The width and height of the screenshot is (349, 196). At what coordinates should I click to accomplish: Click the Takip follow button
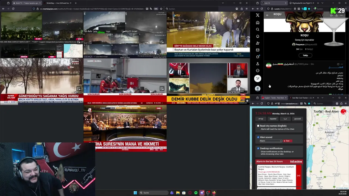(305, 55)
